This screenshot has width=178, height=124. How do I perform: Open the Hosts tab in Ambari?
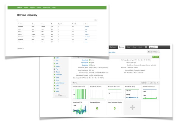[128, 47]
